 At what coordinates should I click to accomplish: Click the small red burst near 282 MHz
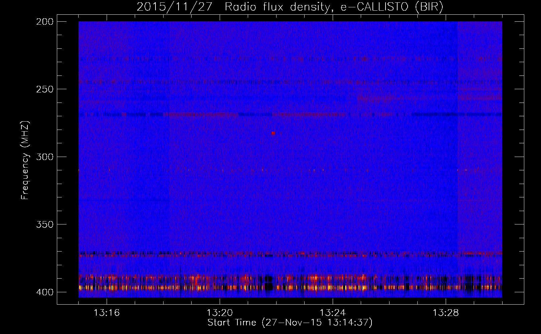coord(274,133)
